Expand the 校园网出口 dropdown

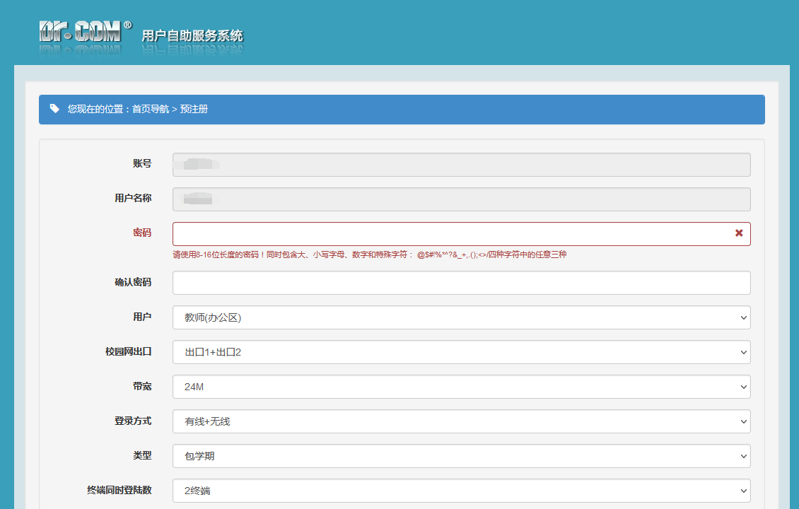click(461, 352)
